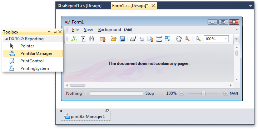Screen dimensions: 258x129
Task: Click the vertical scrollbar down arrow
Action: tap(237, 79)
